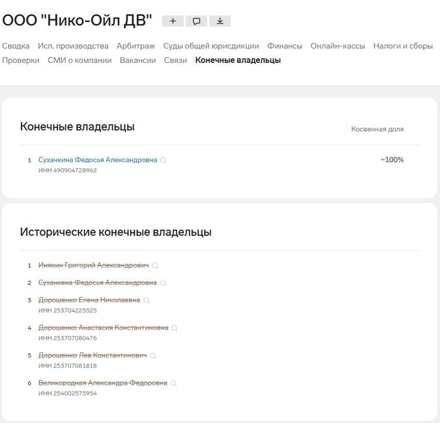
Task: Click the plus button beside company name
Action: click(x=173, y=21)
